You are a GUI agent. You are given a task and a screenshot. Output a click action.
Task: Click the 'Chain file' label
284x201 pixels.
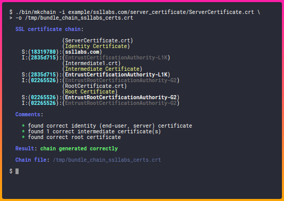pyautogui.click(x=31, y=160)
